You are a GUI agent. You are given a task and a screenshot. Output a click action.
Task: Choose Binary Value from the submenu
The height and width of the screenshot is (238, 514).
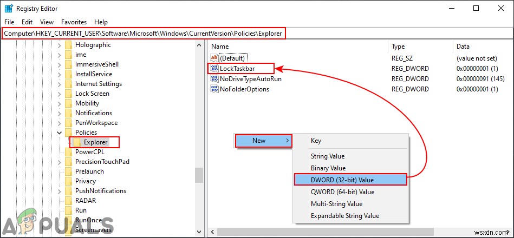tap(350, 168)
